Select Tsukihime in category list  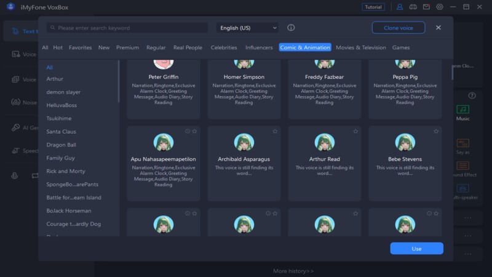pyautogui.click(x=58, y=118)
